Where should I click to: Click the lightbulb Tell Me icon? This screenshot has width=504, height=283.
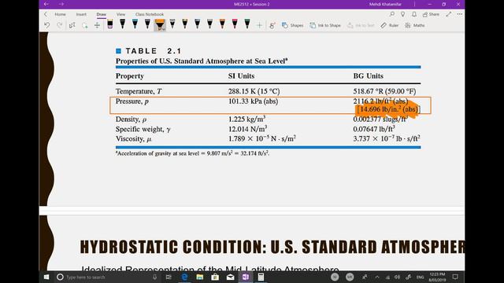[x=402, y=14]
